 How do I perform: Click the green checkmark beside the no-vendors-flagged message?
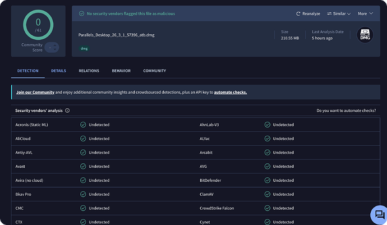coord(81,13)
